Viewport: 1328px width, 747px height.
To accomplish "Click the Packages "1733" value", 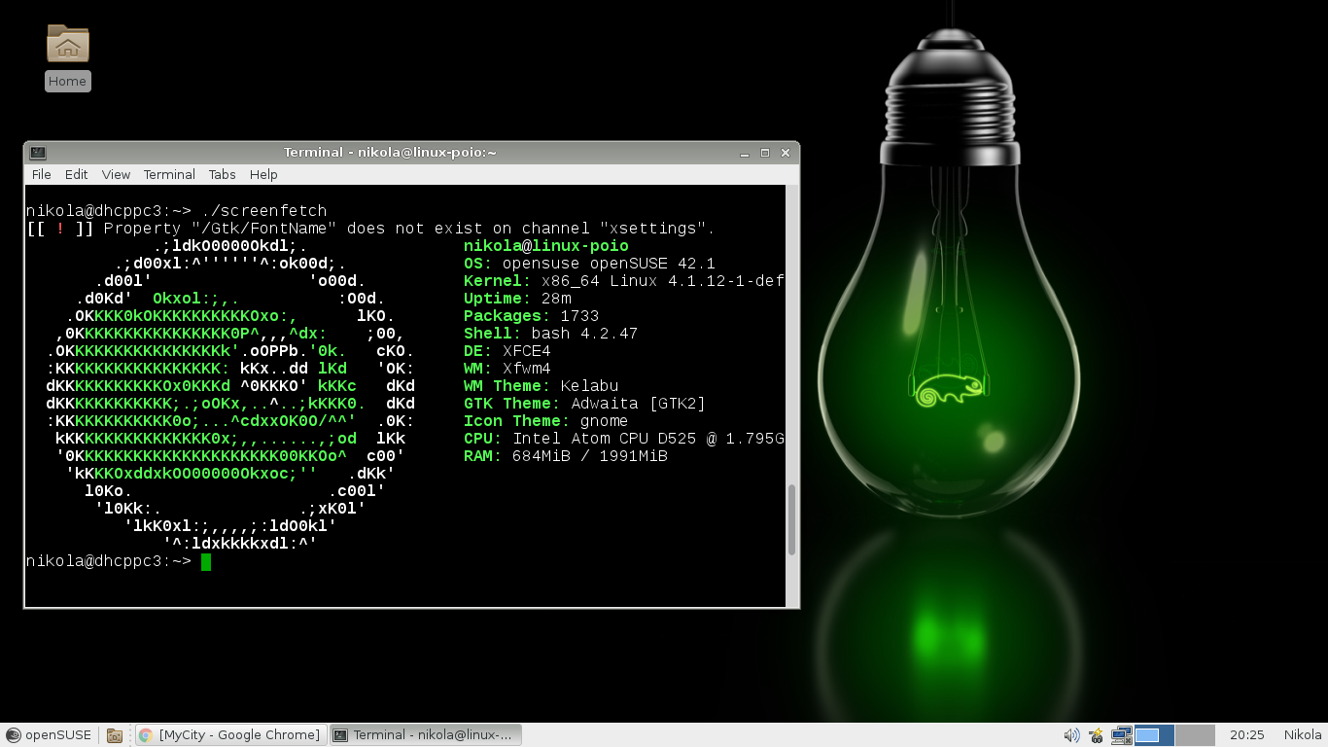I will point(580,316).
